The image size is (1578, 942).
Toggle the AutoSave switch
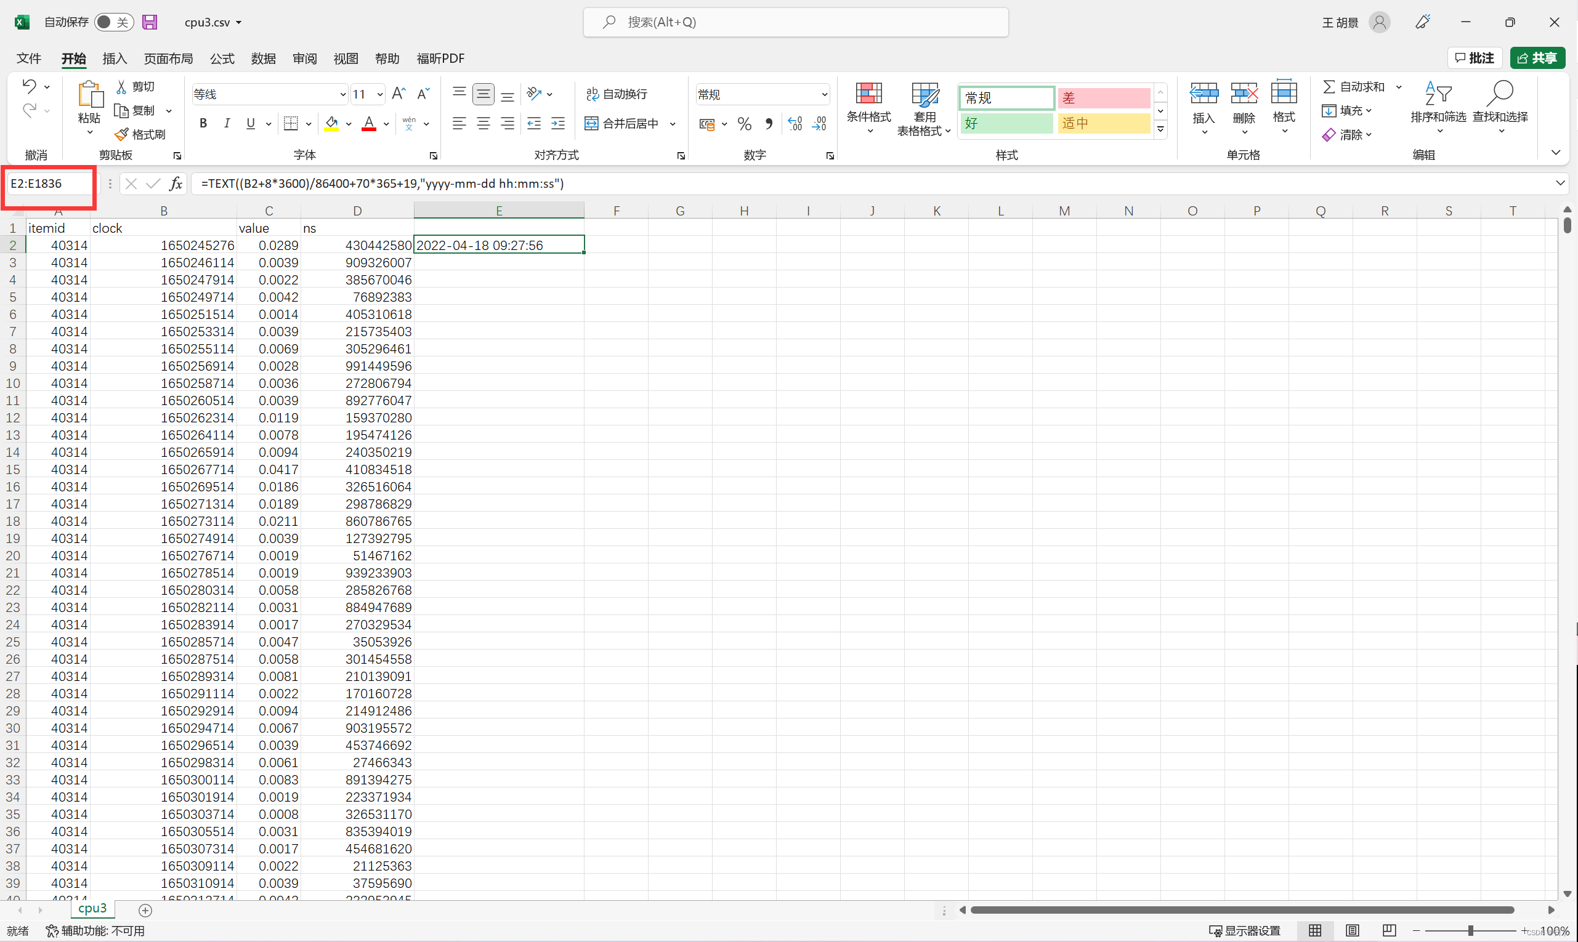(x=114, y=22)
